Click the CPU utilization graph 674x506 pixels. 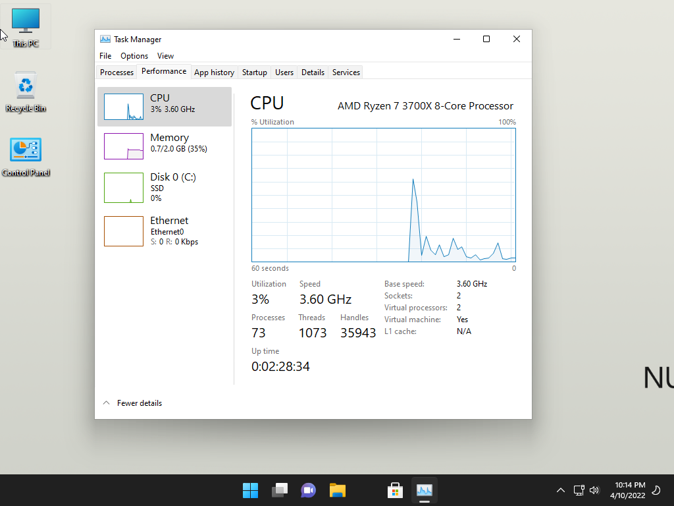tap(384, 195)
